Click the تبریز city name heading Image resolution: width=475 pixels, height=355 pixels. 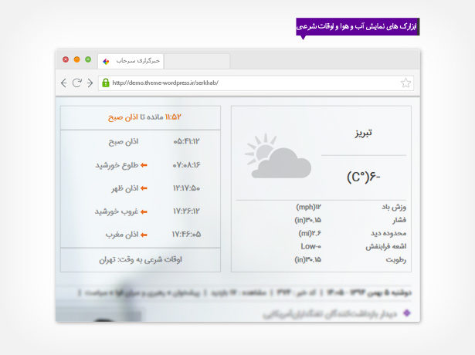click(x=360, y=133)
